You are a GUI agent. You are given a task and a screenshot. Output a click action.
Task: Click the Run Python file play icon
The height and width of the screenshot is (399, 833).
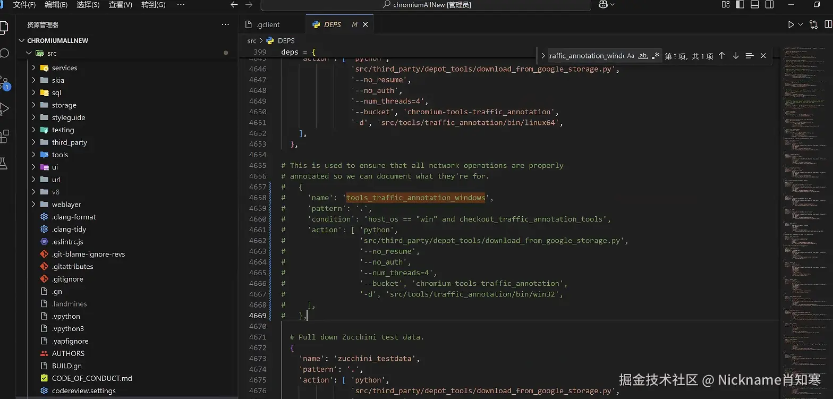(791, 24)
